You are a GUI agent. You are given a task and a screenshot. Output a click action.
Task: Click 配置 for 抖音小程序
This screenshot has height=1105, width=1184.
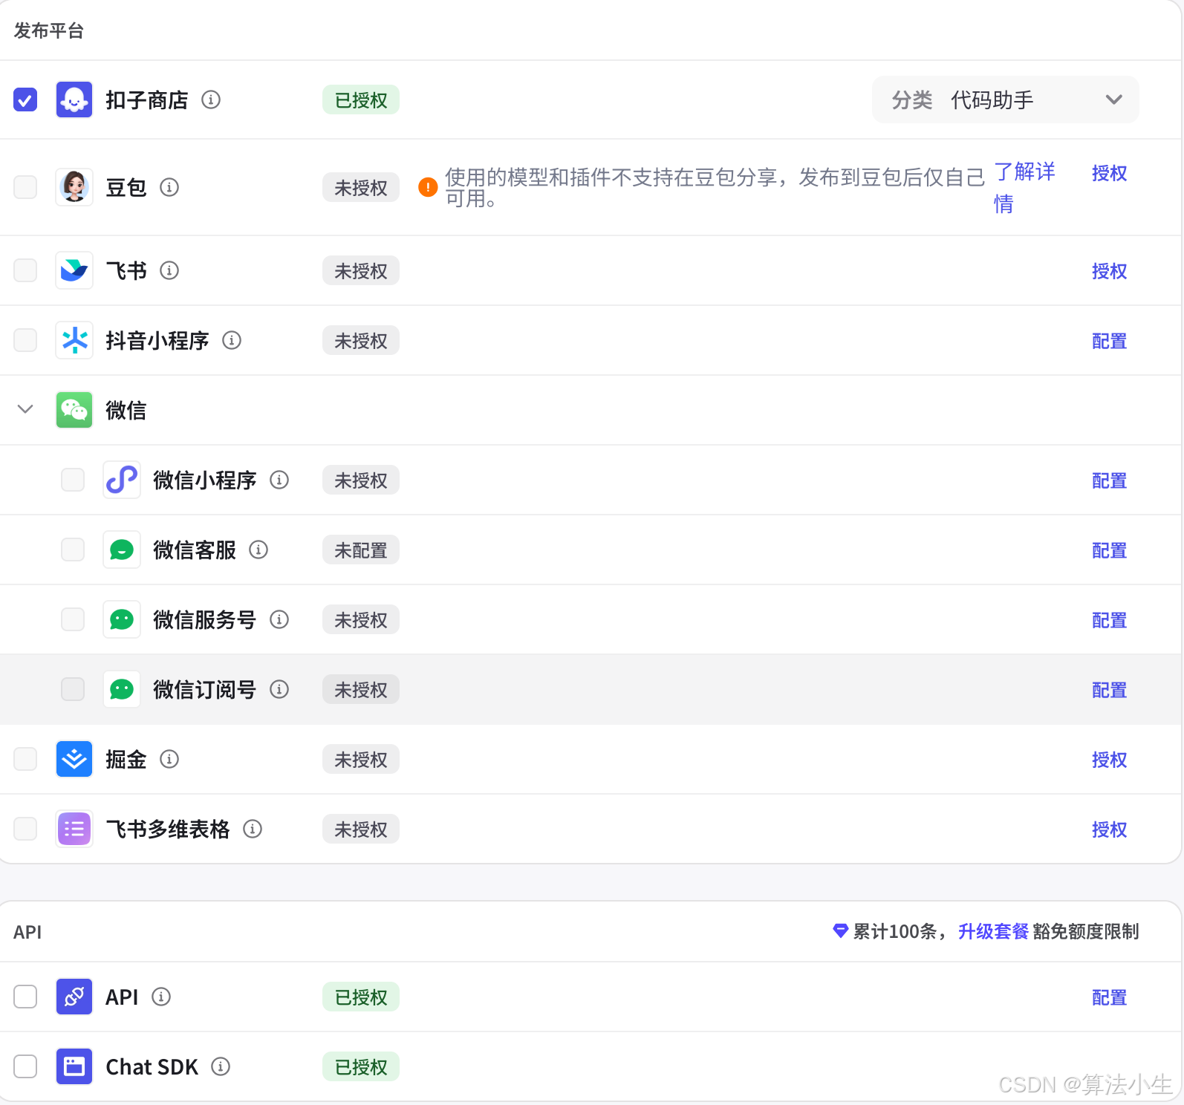[x=1109, y=341]
